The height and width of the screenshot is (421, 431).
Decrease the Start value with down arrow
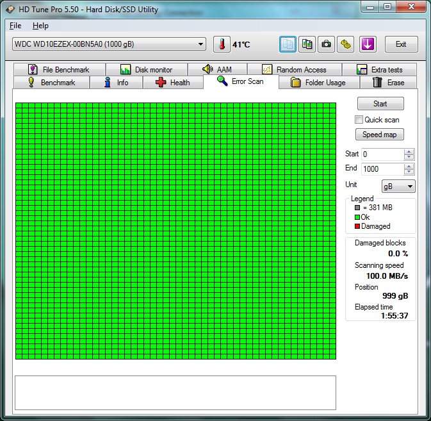pyautogui.click(x=409, y=157)
